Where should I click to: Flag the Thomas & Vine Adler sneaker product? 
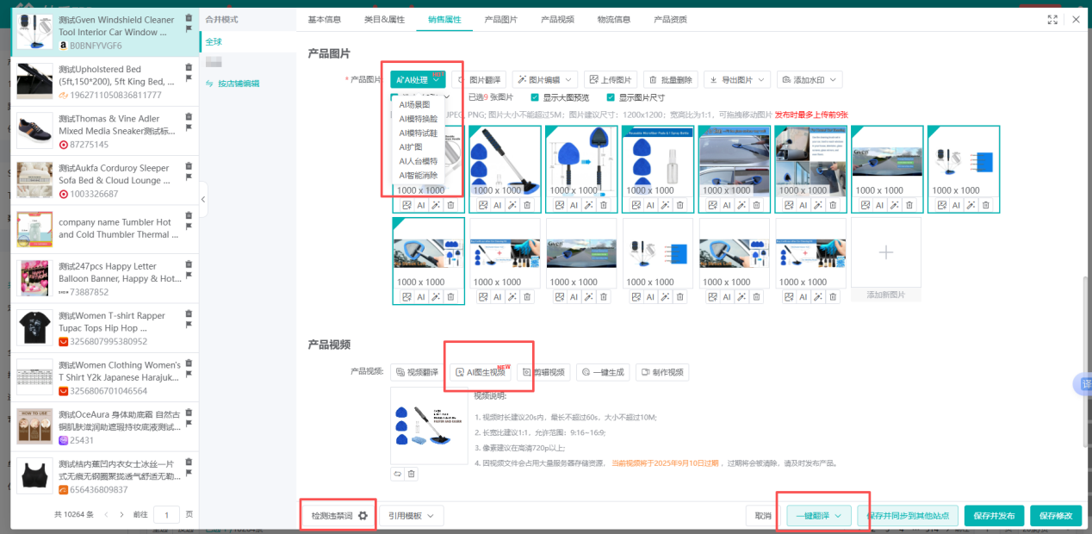click(x=189, y=128)
